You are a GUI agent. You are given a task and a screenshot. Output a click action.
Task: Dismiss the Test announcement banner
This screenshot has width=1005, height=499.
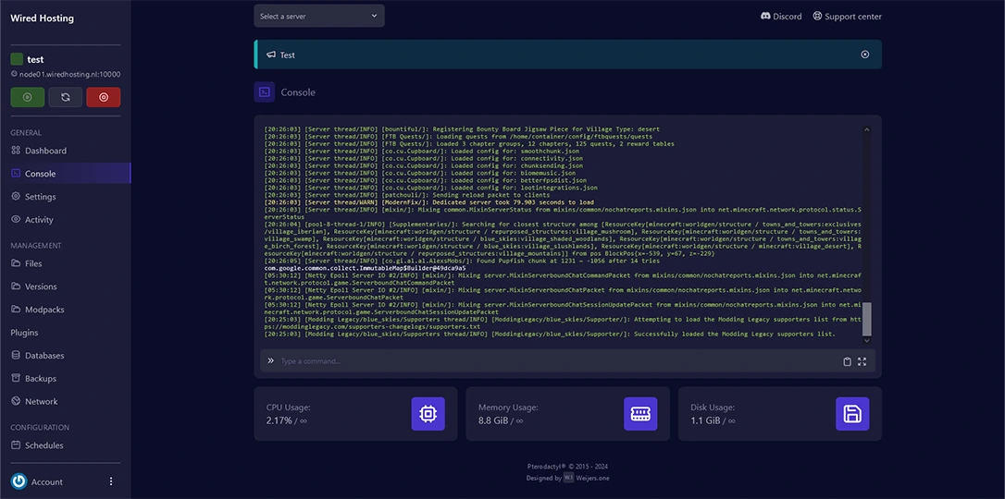coord(864,55)
